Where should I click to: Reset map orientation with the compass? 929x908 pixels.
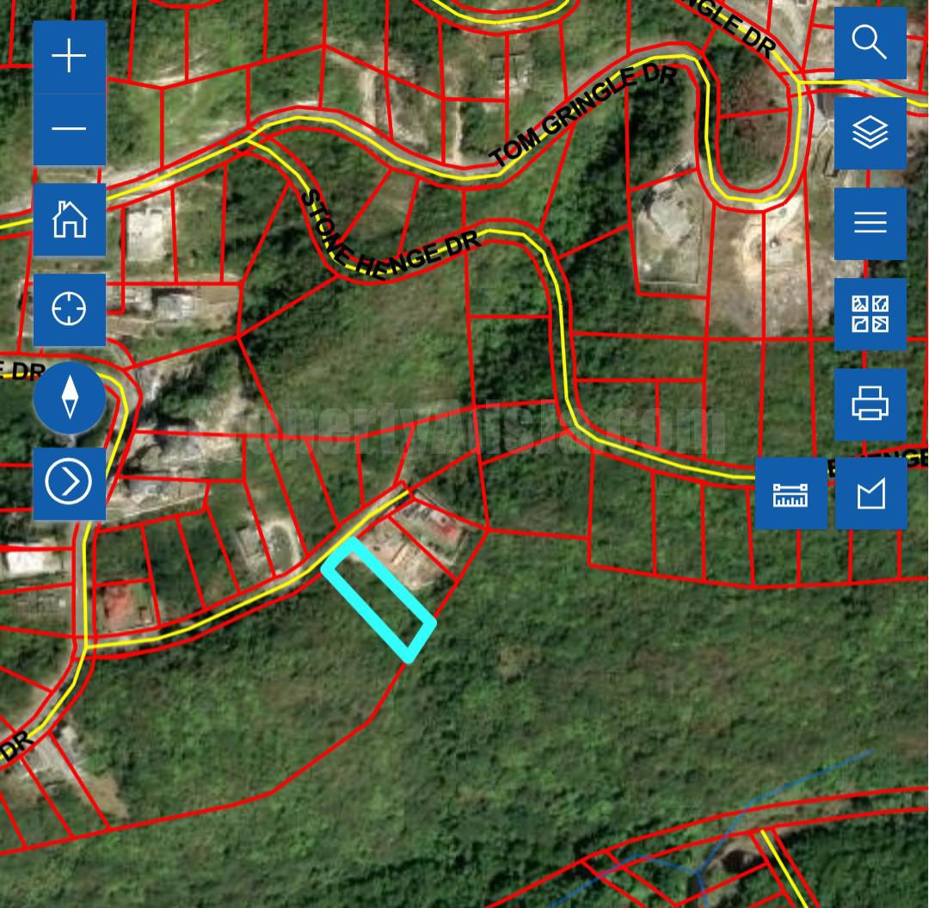tap(70, 398)
